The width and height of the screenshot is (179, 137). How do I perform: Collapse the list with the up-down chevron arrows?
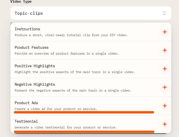coord(164,13)
